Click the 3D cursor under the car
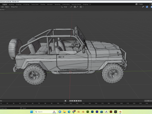This screenshot has width=152, height=114. pos(70,72)
